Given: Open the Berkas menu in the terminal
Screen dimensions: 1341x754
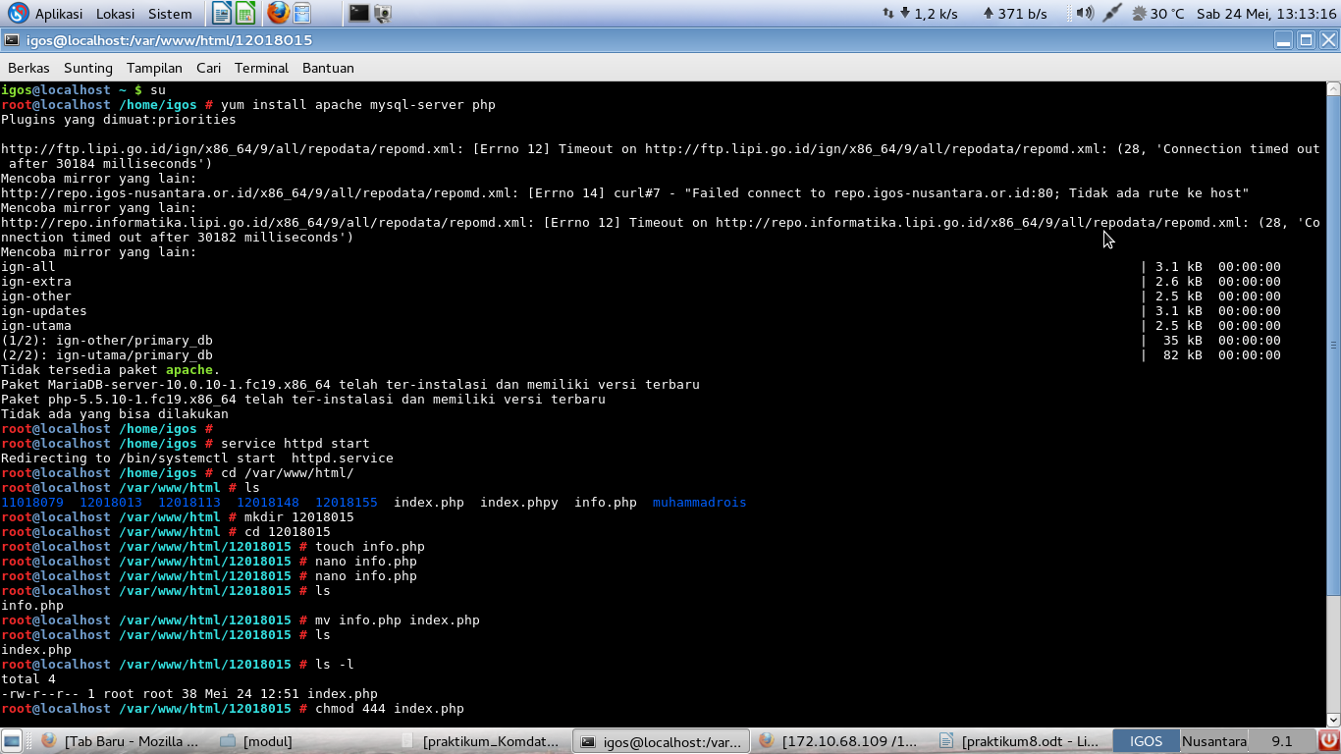Looking at the screenshot, I should coord(28,68).
